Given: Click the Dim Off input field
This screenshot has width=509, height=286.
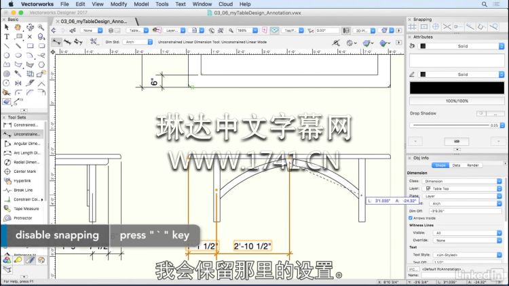Looking at the screenshot, I should (465, 211).
